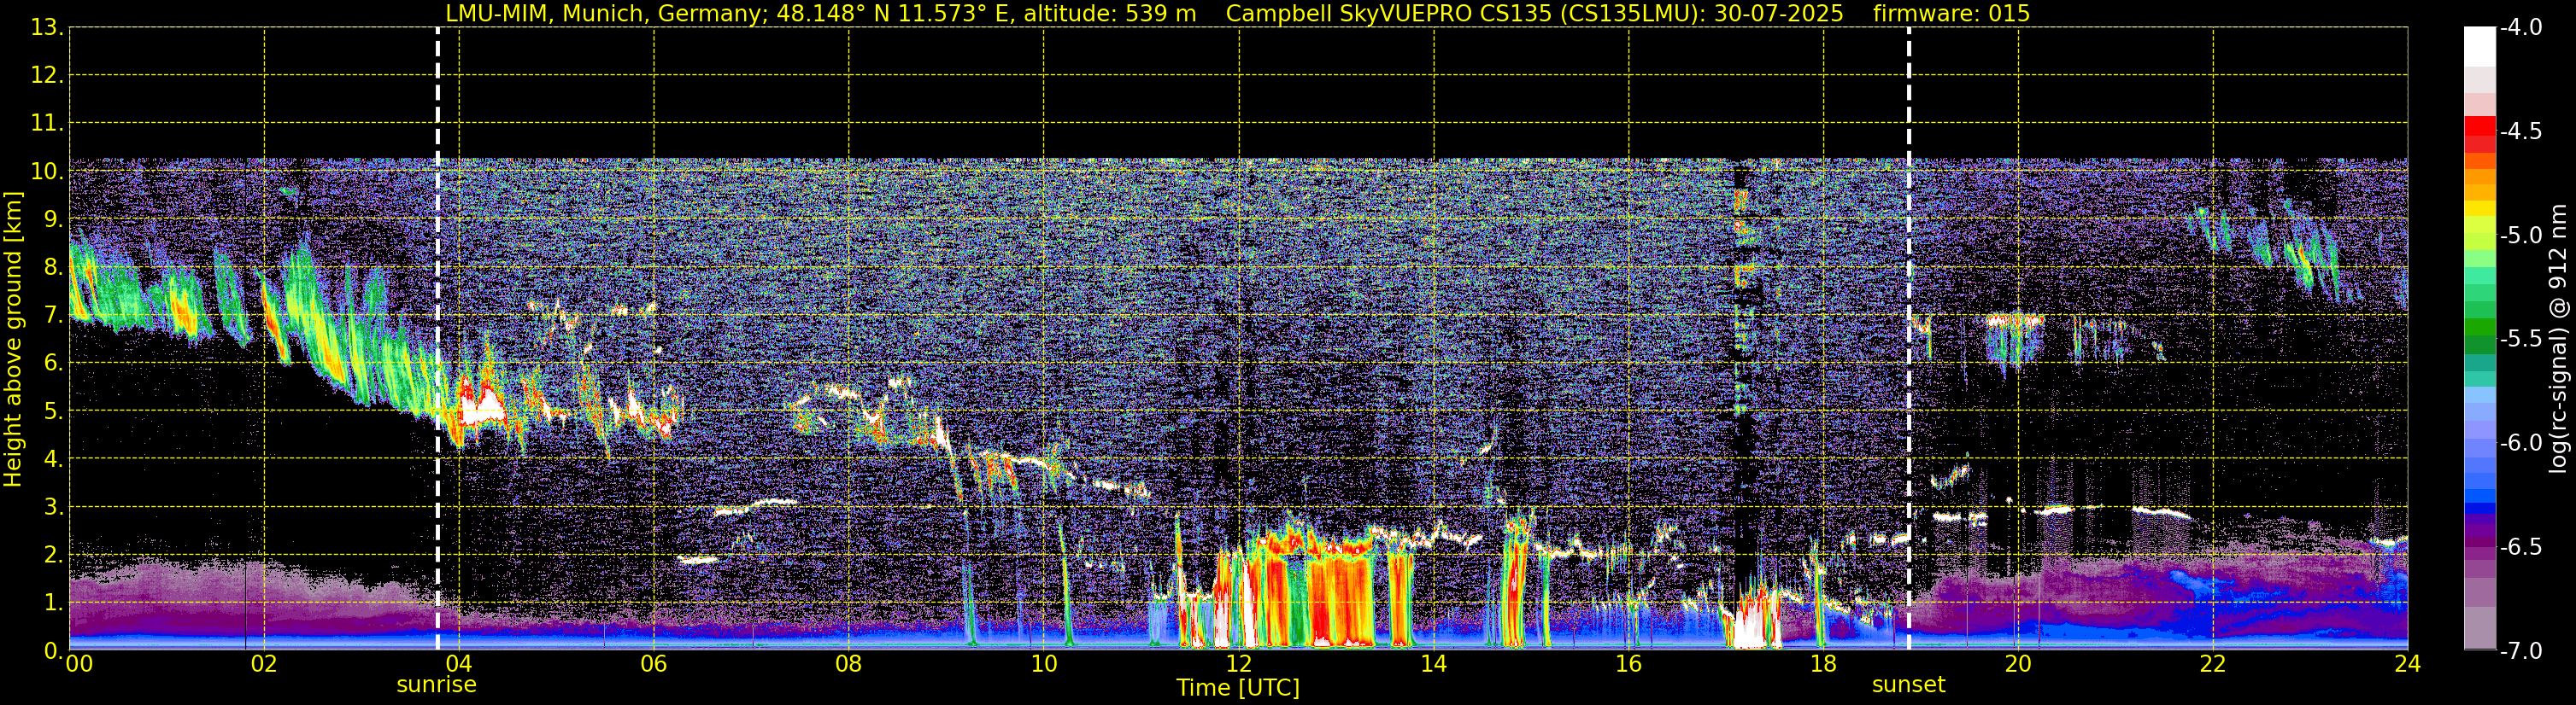Click the time axis tick label "02"

click(x=264, y=664)
